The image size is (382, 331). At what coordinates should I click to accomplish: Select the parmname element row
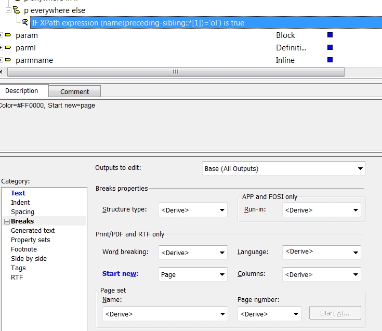click(34, 60)
